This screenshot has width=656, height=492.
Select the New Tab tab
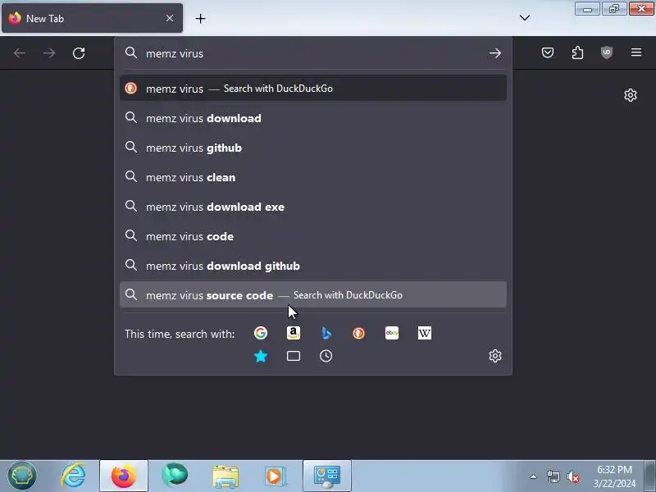(x=92, y=18)
